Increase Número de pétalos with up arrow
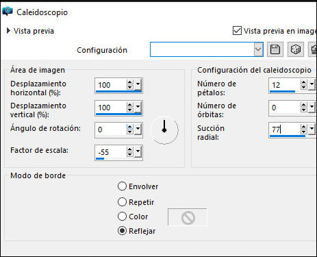The height and width of the screenshot is (257, 317). pyautogui.click(x=303, y=82)
